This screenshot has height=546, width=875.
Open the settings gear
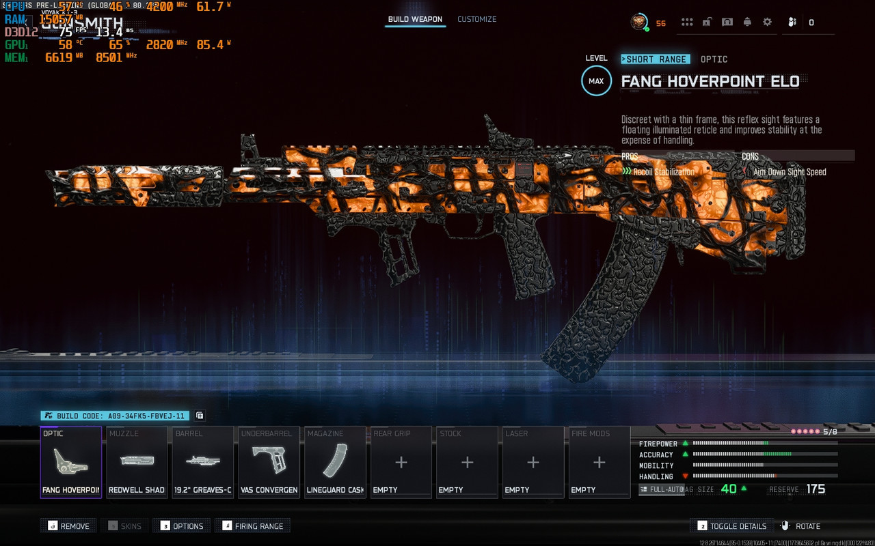coord(767,23)
